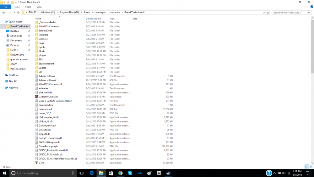Open Steam from the taskbar
The height and width of the screenshot is (177, 314).
tap(168, 173)
